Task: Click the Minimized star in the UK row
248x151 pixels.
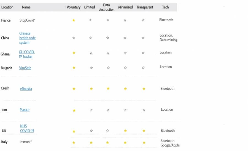Action: pos(125,131)
